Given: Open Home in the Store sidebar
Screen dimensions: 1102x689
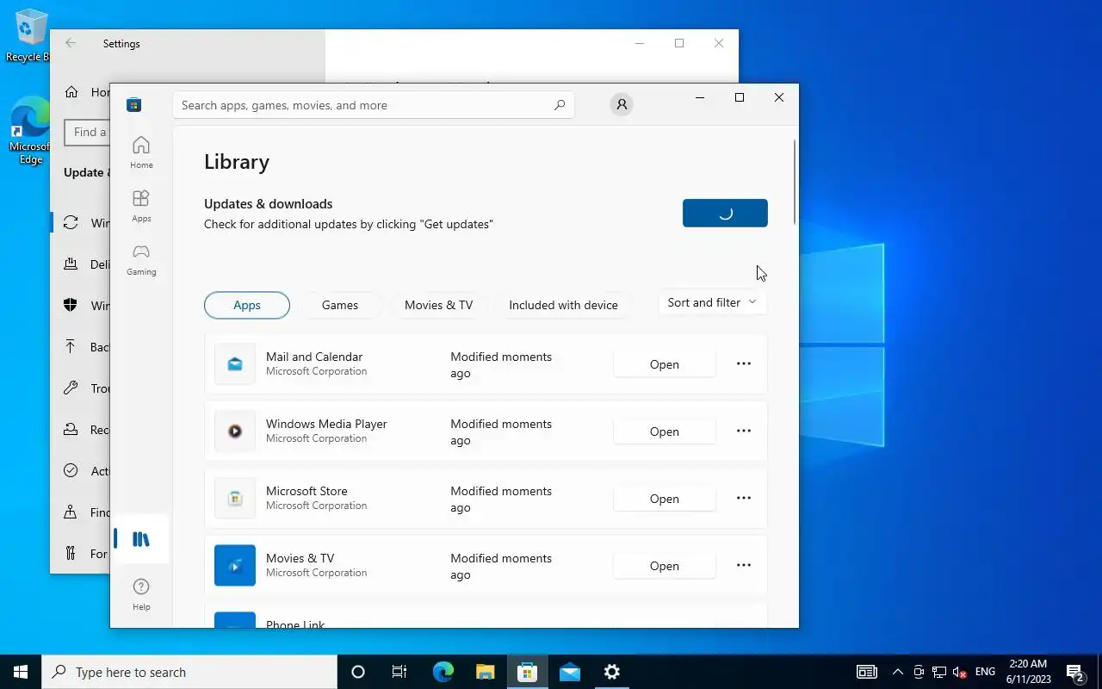Looking at the screenshot, I should coord(141,152).
